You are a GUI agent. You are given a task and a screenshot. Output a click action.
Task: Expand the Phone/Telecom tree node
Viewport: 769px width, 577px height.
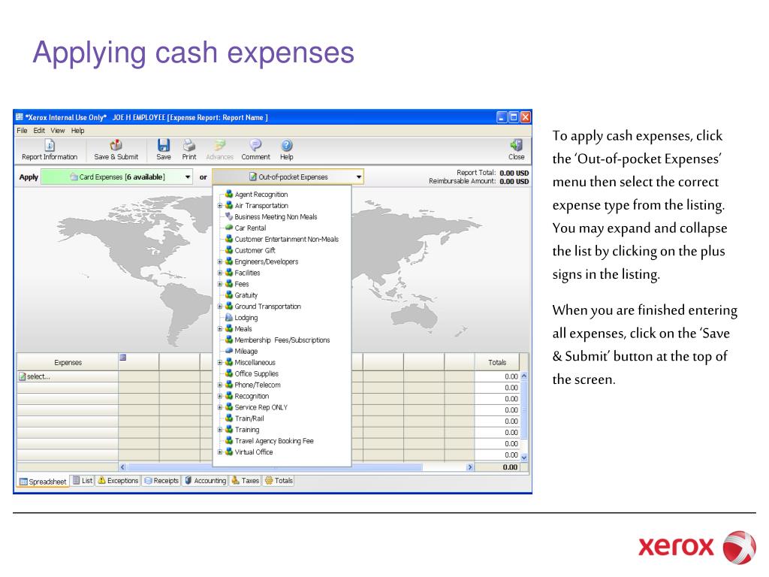[220, 385]
